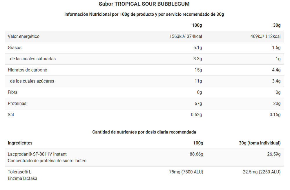The height and width of the screenshot is (190, 290).
Task: Click the 67g protein value
Action: 198,103
